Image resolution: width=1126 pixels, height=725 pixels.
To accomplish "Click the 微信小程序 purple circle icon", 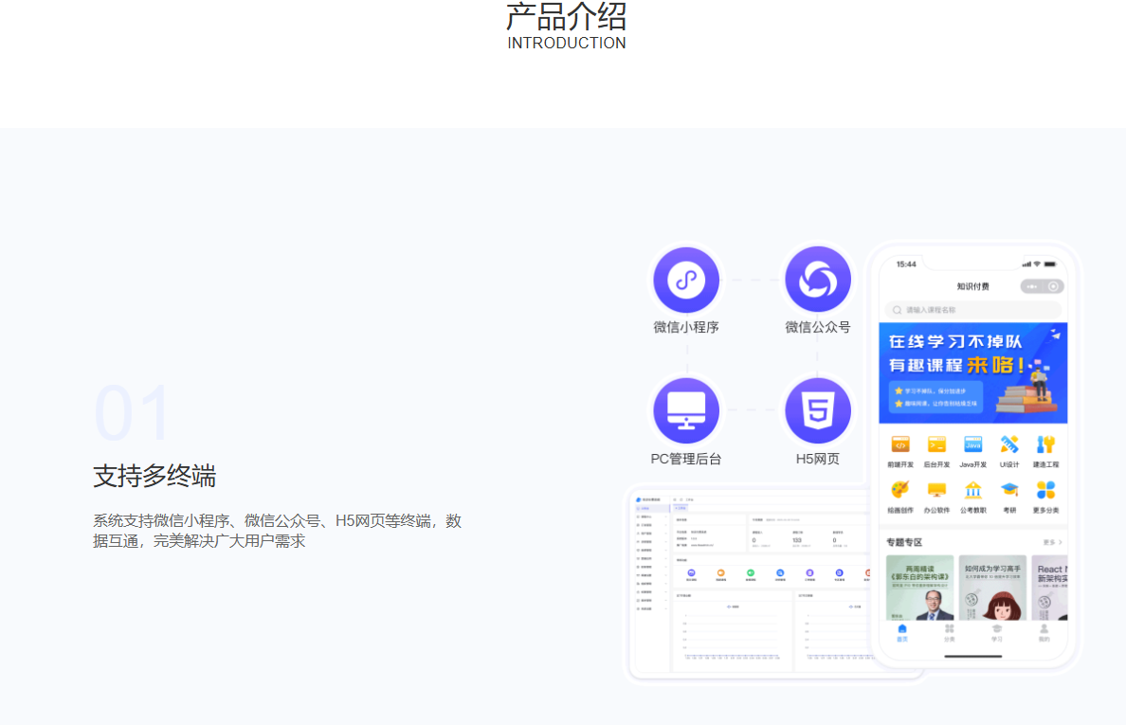I will click(686, 280).
